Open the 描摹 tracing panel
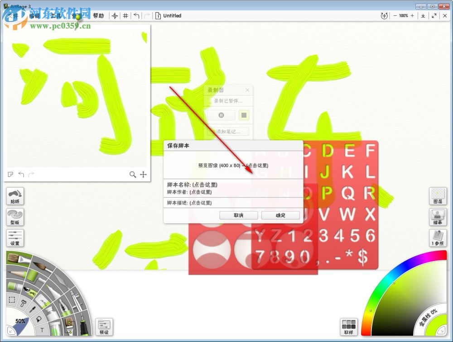 (x=438, y=217)
